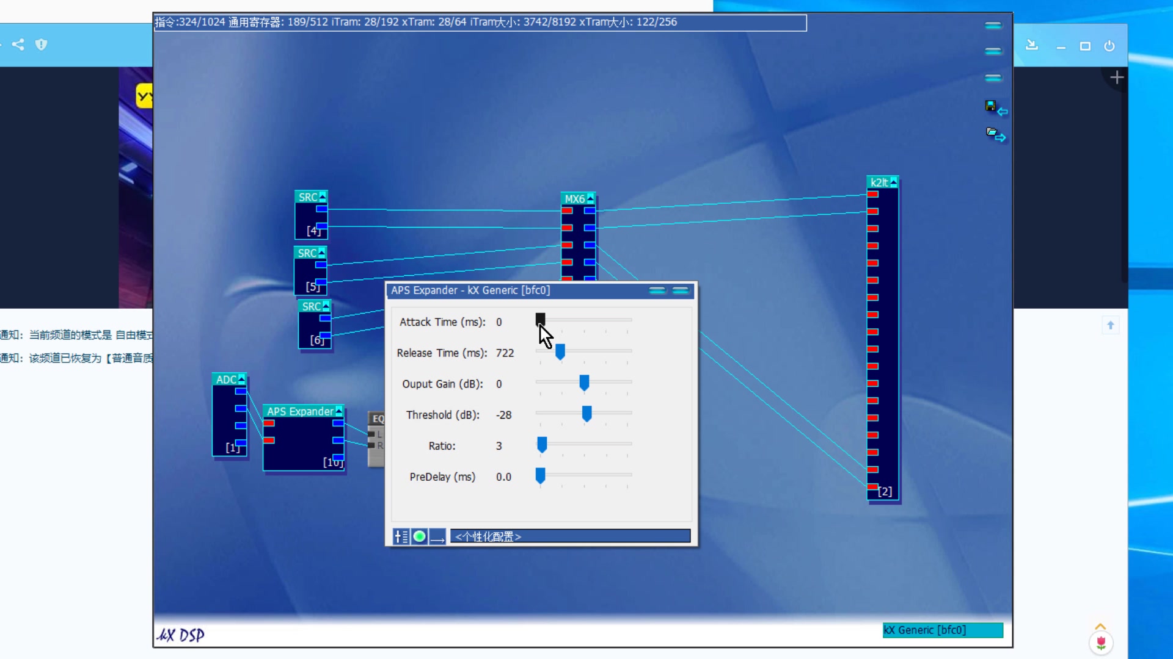Click the Threshold slider thumb
This screenshot has height=659, width=1173.
tap(586, 414)
